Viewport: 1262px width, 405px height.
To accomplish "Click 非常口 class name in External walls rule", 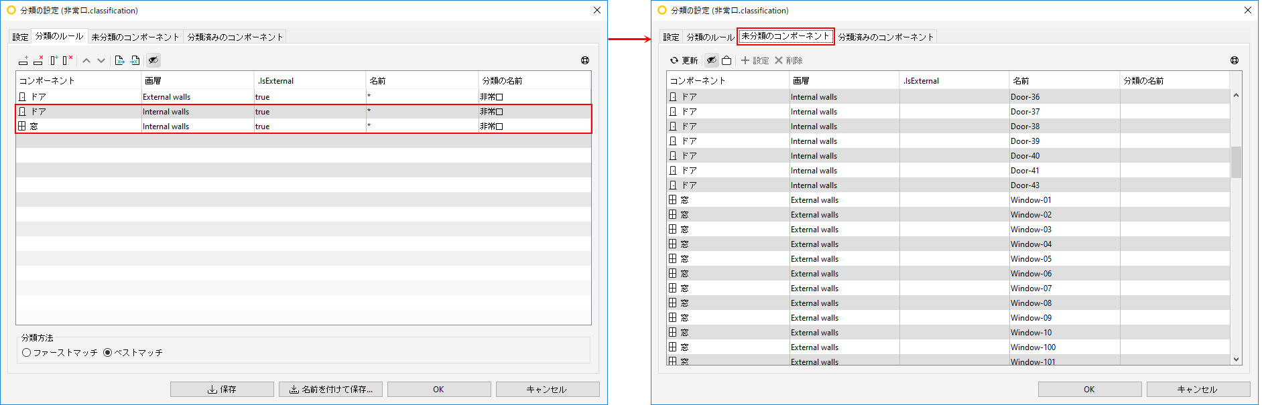I will (x=491, y=96).
